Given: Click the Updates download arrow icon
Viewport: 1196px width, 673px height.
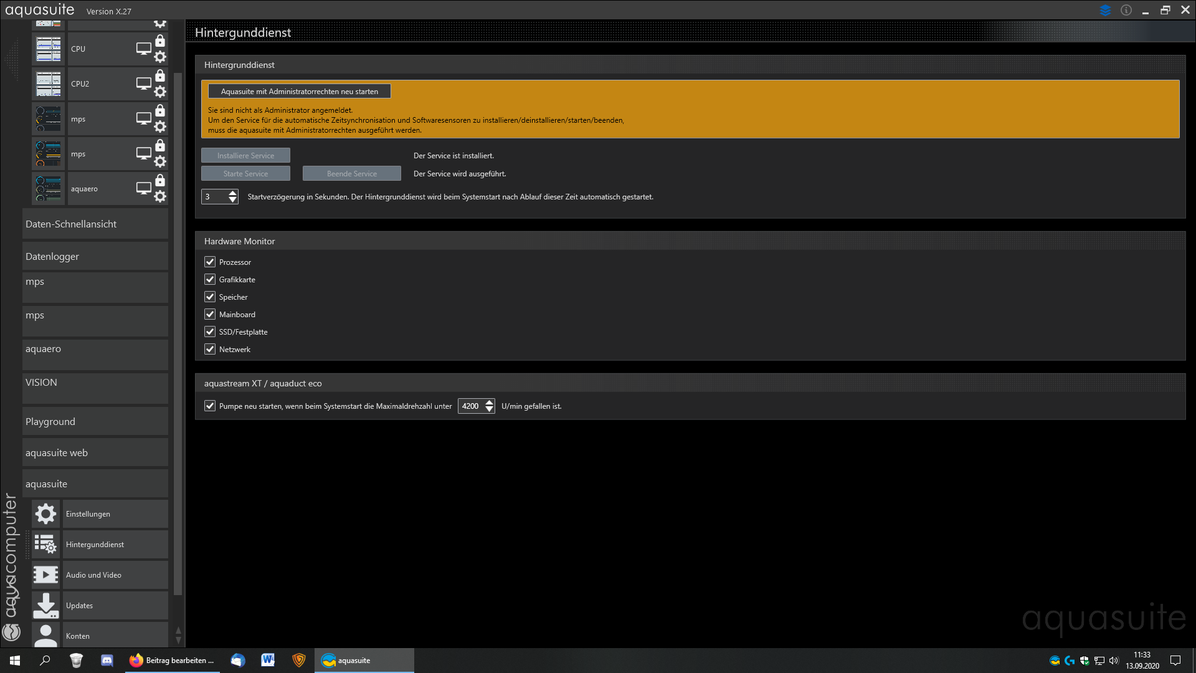Looking at the screenshot, I should click(45, 605).
